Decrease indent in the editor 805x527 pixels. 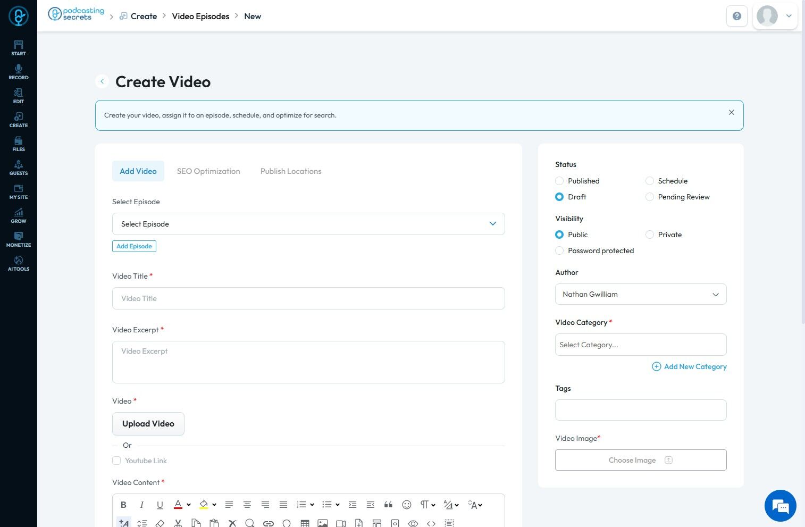(x=371, y=505)
